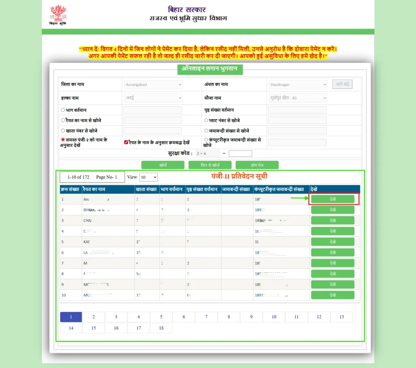Open the जिला Aurangabad dropdown
Image resolution: width=416 pixels, height=368 pixels.
pyautogui.click(x=153, y=84)
